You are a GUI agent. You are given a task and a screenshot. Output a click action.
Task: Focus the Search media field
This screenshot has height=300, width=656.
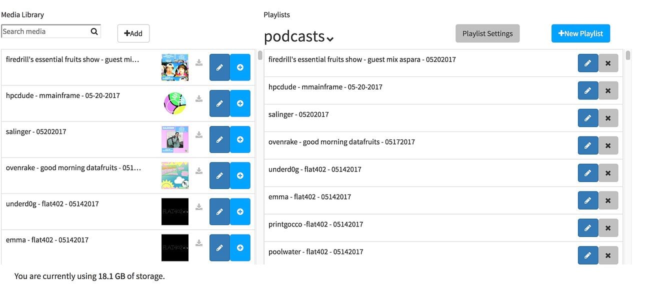tap(45, 31)
